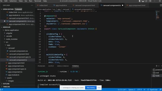The image size is (162, 91).
Task: Open the Customize Layout icon in title bar
Action: [x=150, y=1]
